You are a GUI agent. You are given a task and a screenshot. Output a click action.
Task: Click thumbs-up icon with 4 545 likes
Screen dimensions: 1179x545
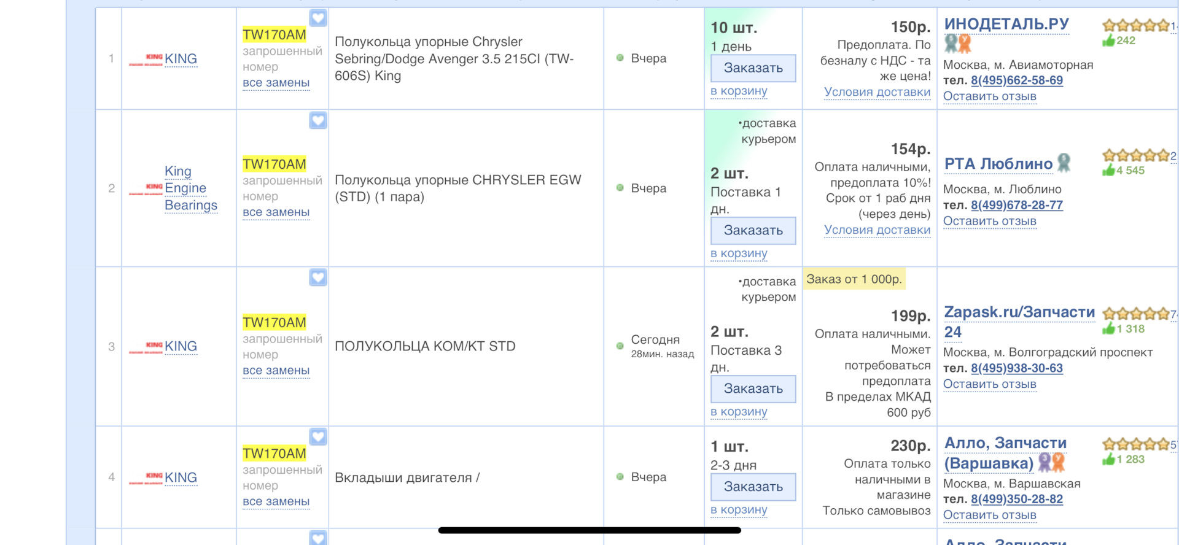point(1109,170)
